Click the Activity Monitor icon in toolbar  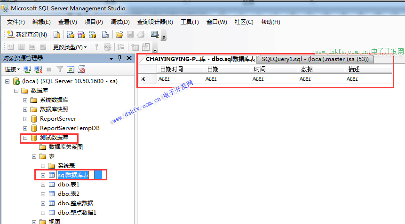click(154, 34)
